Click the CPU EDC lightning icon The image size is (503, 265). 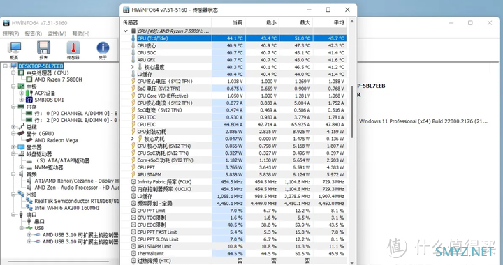coord(133,124)
